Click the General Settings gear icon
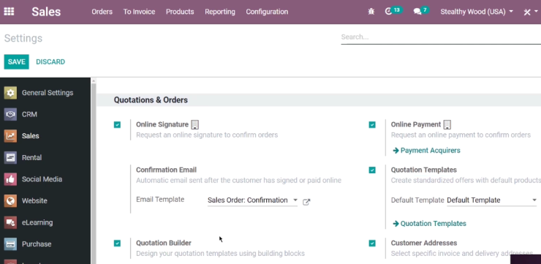 10,93
